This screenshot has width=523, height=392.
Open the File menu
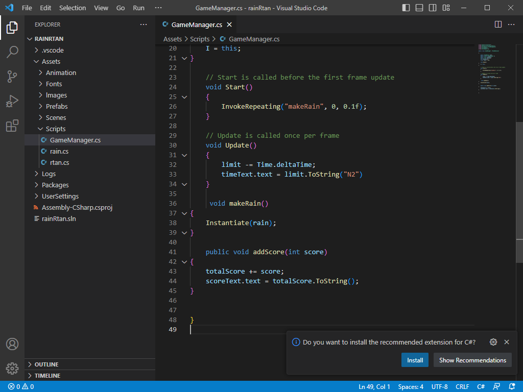click(x=27, y=8)
